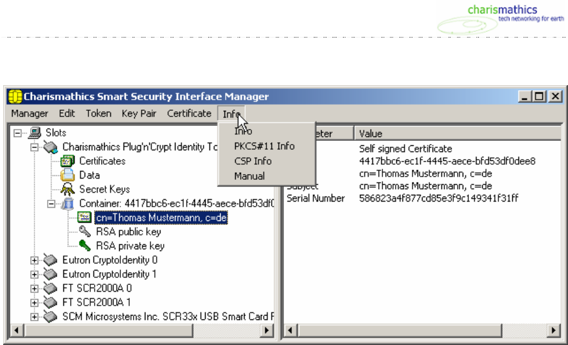The height and width of the screenshot is (345, 568).
Task: Click the Serial Number label
Action: (x=315, y=198)
